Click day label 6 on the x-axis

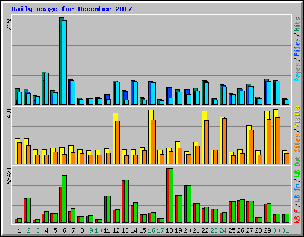(64, 230)
